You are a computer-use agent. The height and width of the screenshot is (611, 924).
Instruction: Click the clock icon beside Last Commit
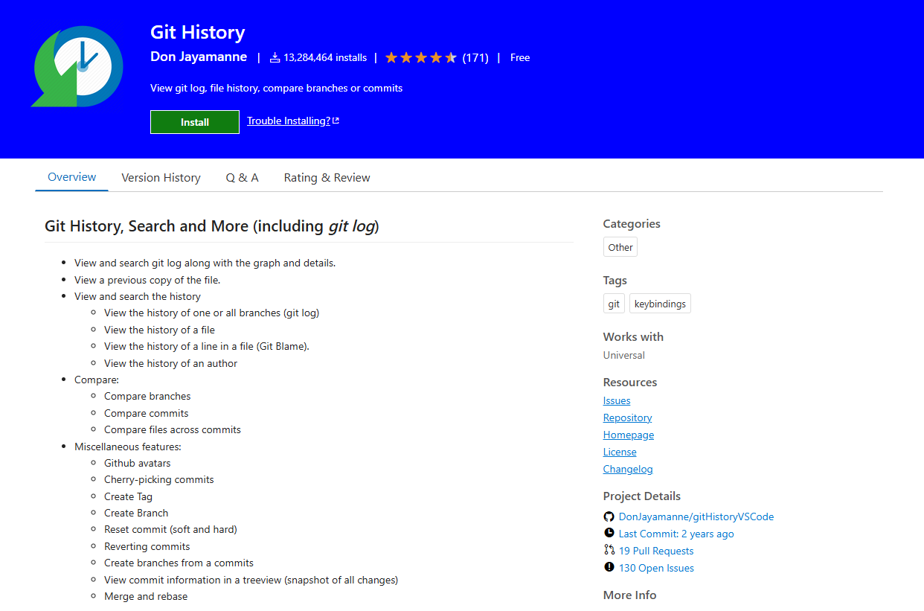click(x=609, y=534)
